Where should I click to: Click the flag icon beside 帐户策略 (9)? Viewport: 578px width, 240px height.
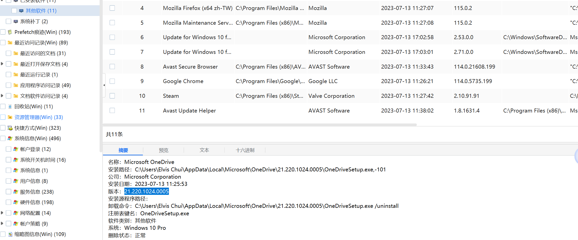(x=16, y=224)
